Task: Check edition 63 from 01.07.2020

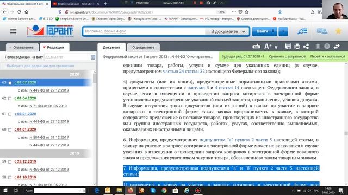Action: (x=10, y=83)
